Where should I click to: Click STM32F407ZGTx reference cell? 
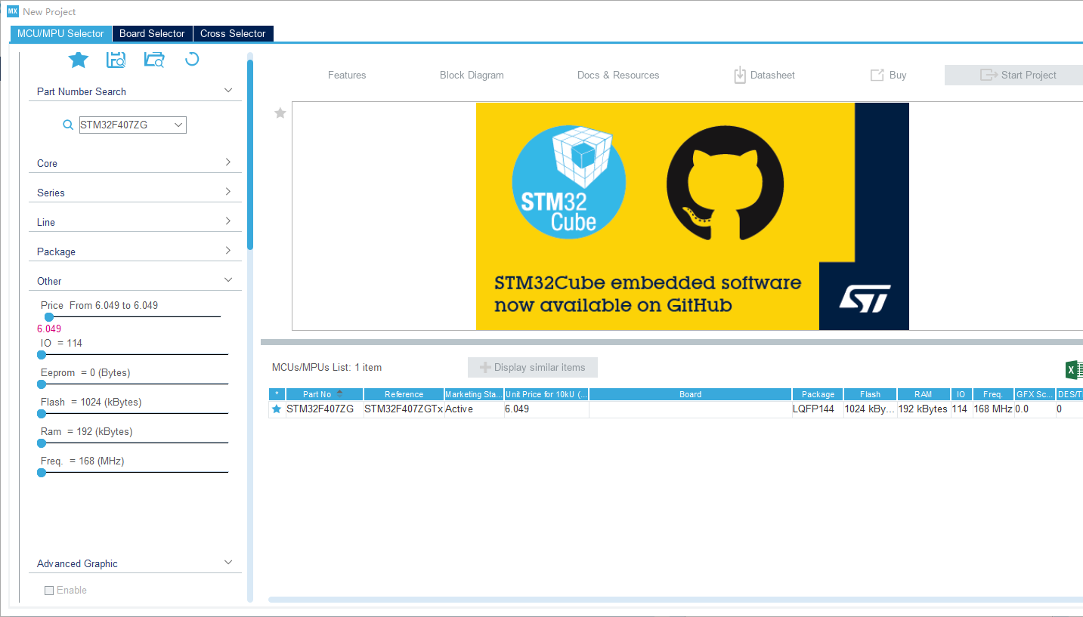click(404, 409)
